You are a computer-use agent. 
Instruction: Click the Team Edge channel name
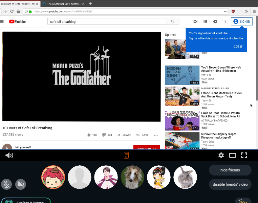(208, 142)
